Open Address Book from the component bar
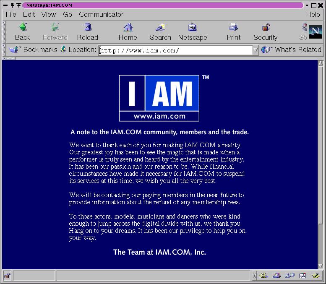The width and height of the screenshot is (326, 284). (303, 276)
